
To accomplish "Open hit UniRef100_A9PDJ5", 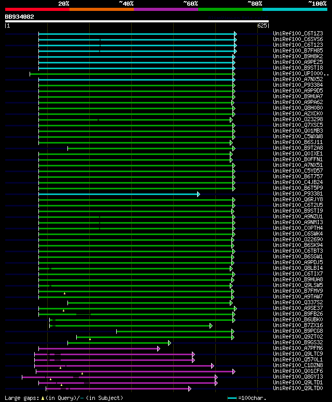I will pos(298,262).
